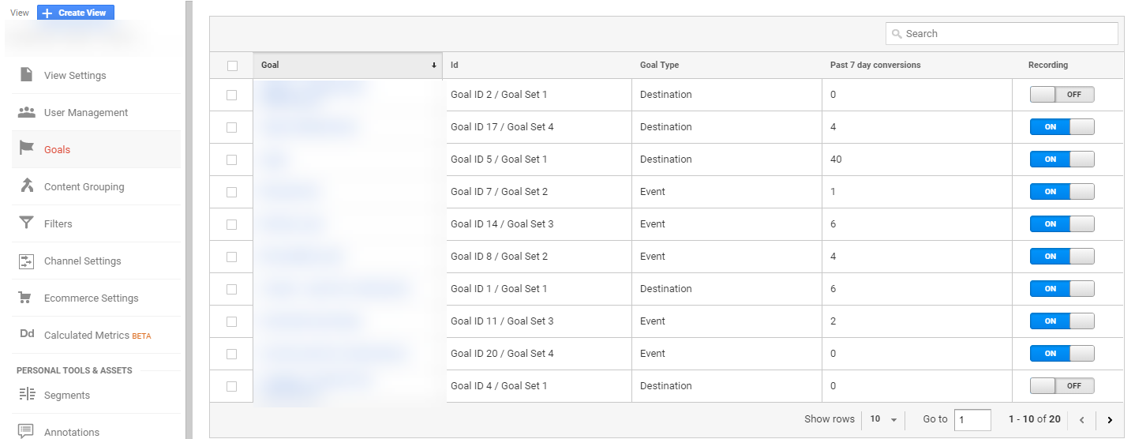
Task: Click the Go to page number field
Action: (x=972, y=419)
